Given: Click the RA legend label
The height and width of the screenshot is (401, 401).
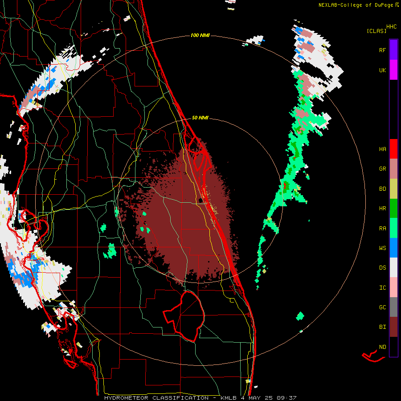Looking at the screenshot, I should coord(382,229).
